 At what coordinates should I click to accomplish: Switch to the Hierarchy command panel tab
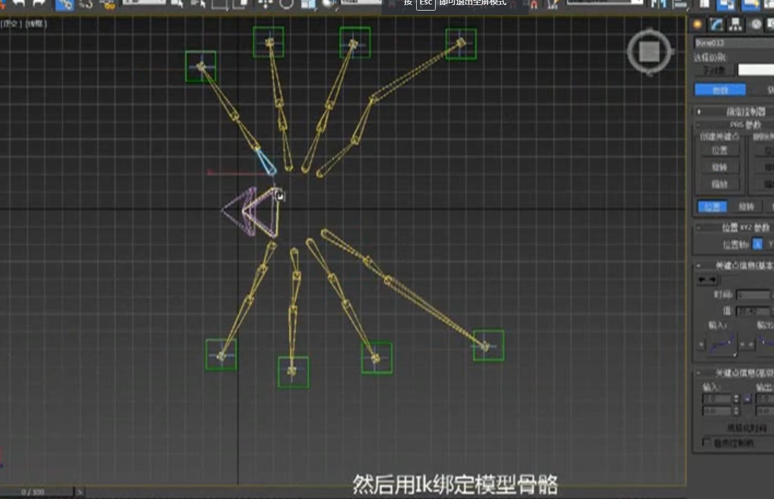(x=736, y=24)
